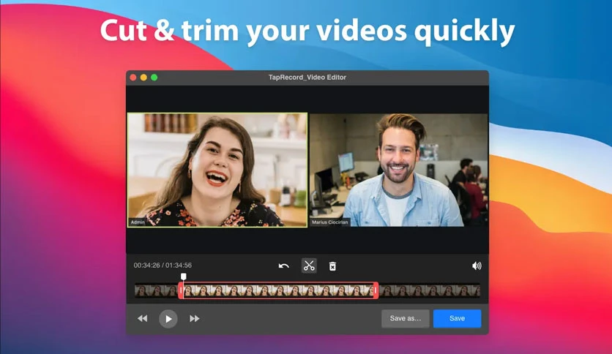Click the white playhead marker on timeline
This screenshot has width=612, height=354.
point(184,276)
